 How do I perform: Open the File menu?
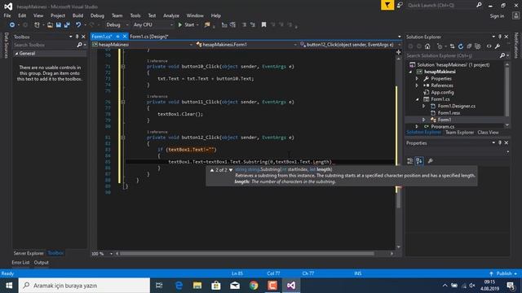(7, 15)
